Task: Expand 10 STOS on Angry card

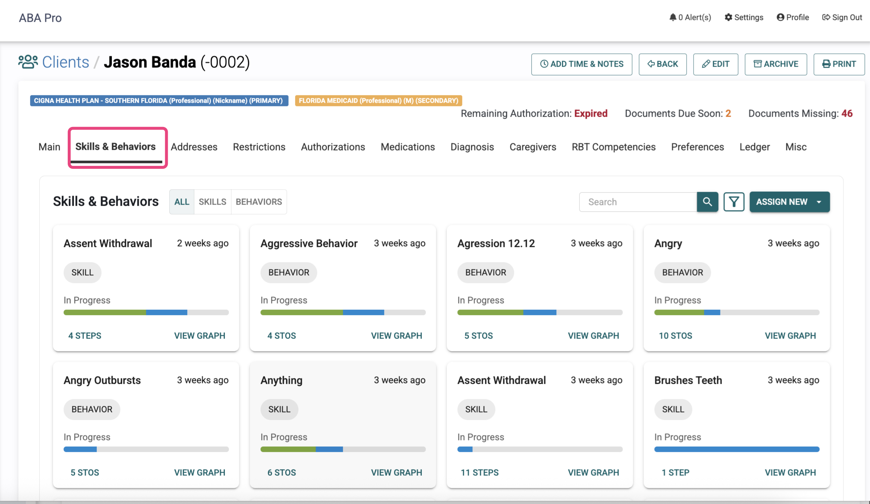Action: point(675,336)
